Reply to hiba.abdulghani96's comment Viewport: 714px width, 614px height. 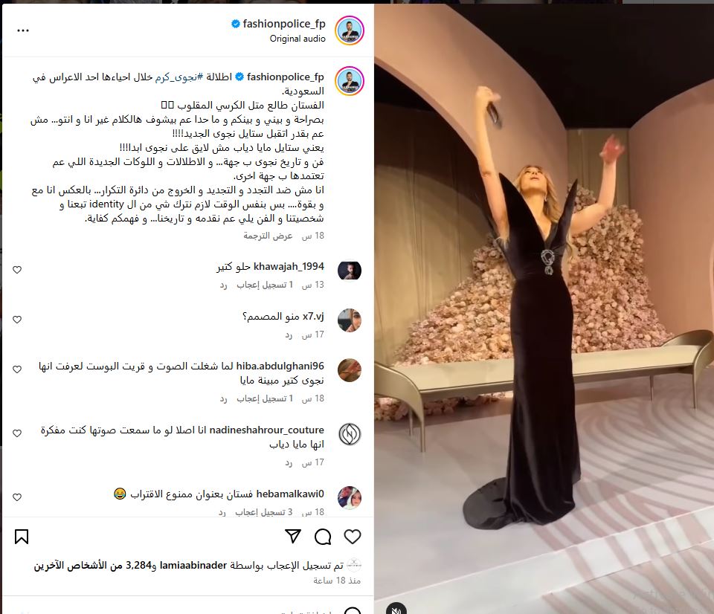pyautogui.click(x=223, y=398)
